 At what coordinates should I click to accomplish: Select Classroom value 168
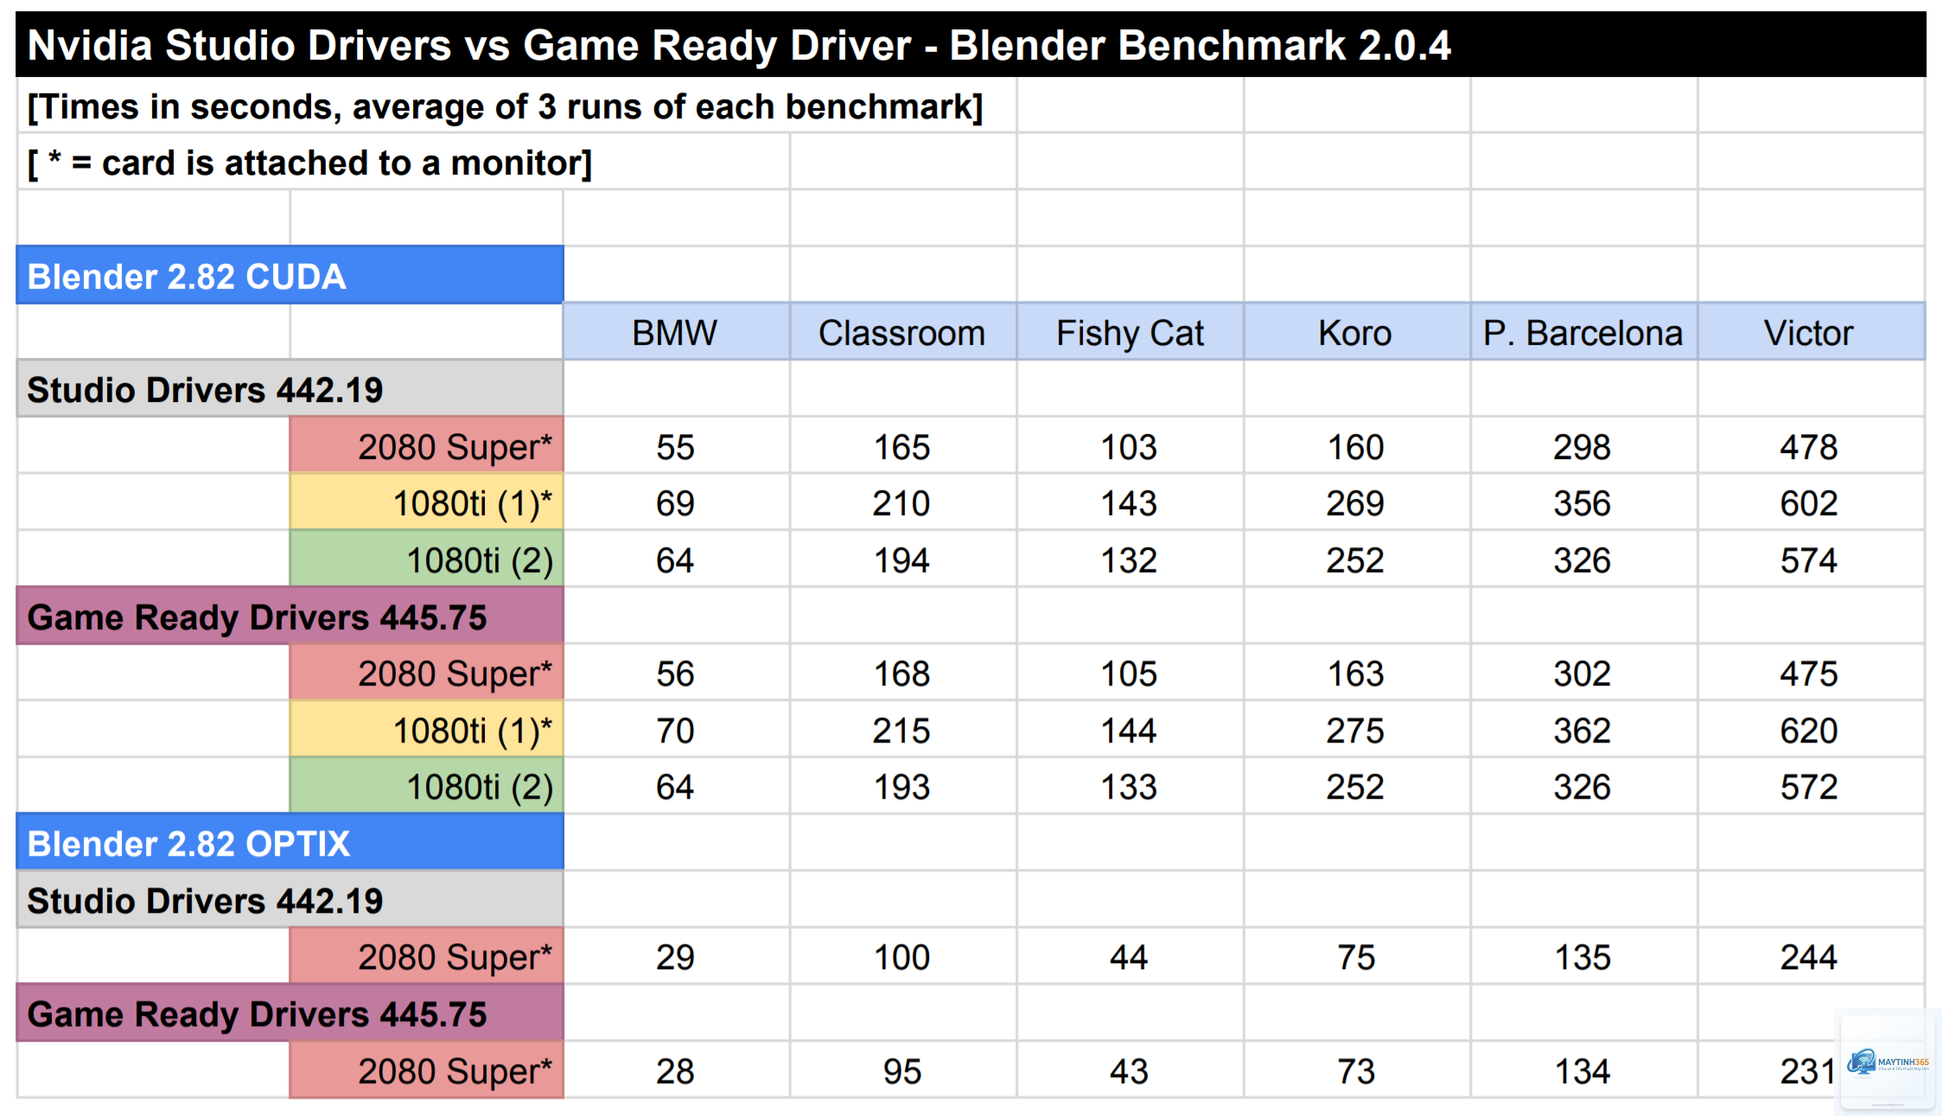902,673
